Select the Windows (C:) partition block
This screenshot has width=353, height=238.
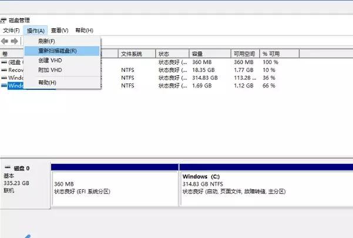pos(265,187)
